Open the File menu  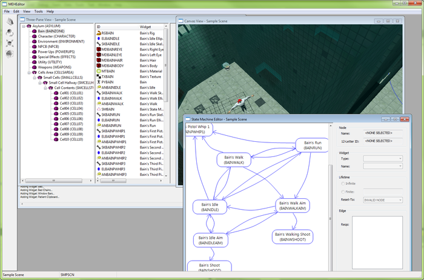(x=7, y=12)
